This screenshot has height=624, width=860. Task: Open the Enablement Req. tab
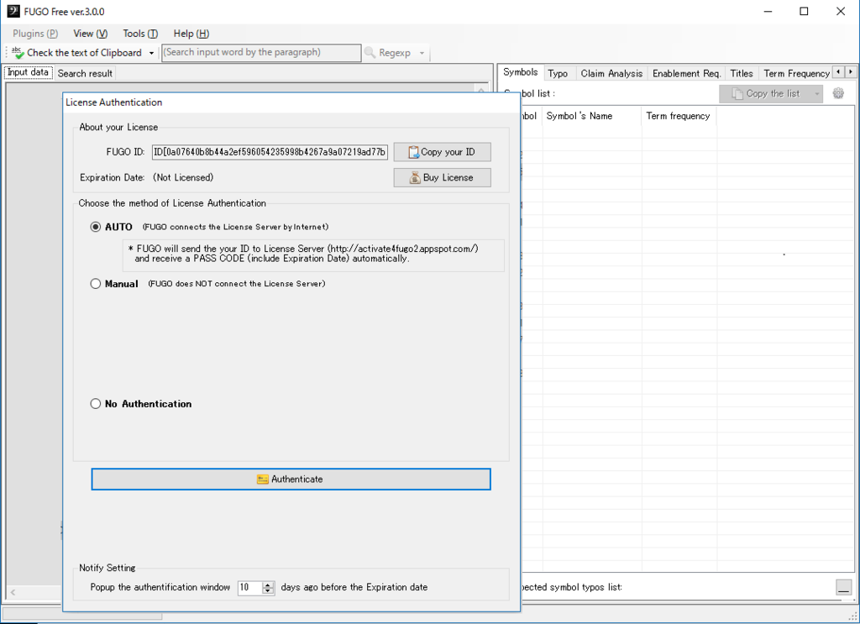686,73
